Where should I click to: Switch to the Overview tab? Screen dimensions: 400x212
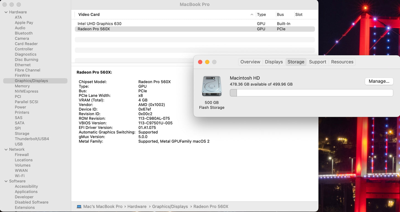pyautogui.click(x=250, y=62)
